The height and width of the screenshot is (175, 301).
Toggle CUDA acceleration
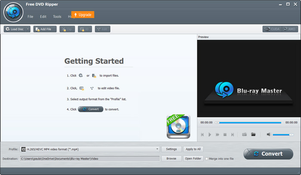point(271,29)
